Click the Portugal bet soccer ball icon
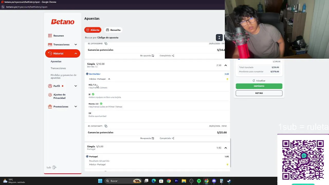Image resolution: width=329 pixels, height=185 pixels. 87,156
